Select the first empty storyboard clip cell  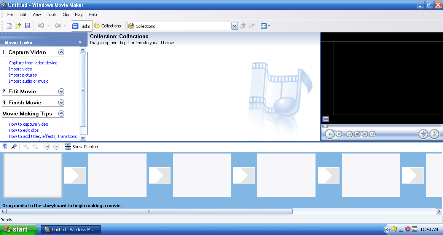click(x=33, y=175)
